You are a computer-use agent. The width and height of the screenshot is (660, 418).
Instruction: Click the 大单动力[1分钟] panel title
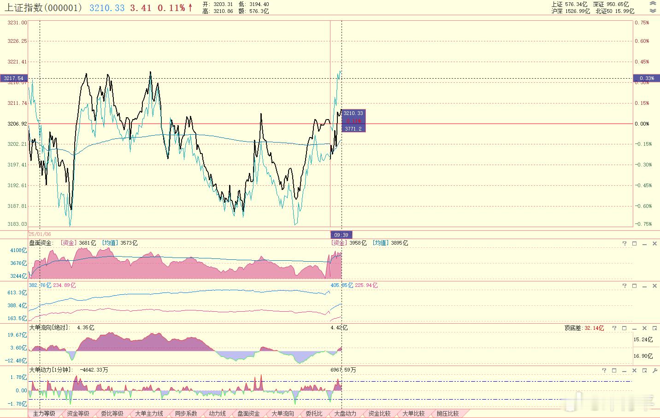pyautogui.click(x=51, y=370)
